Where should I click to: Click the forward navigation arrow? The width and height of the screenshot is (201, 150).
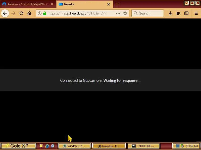(x=13, y=13)
